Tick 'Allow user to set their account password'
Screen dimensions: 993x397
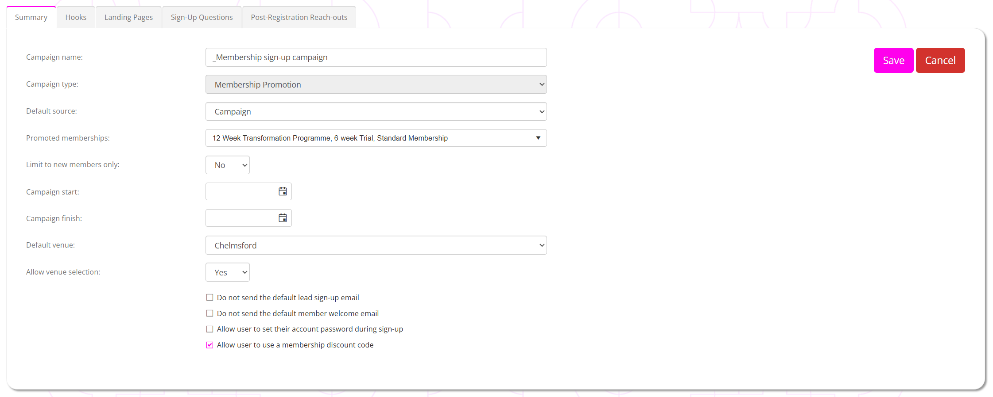[x=210, y=329]
